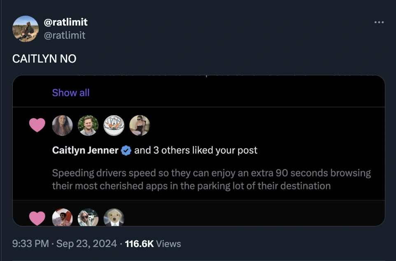Click "and 3 others liked your post" text

click(x=196, y=150)
